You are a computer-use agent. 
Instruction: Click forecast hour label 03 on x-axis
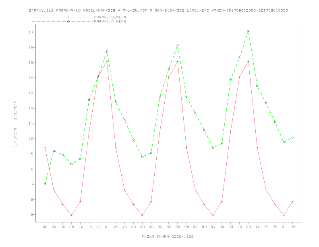coord(54,227)
